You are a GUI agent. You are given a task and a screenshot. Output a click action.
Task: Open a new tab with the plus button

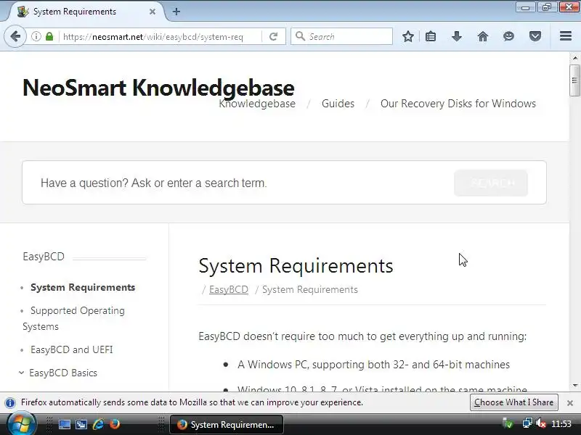click(x=176, y=12)
